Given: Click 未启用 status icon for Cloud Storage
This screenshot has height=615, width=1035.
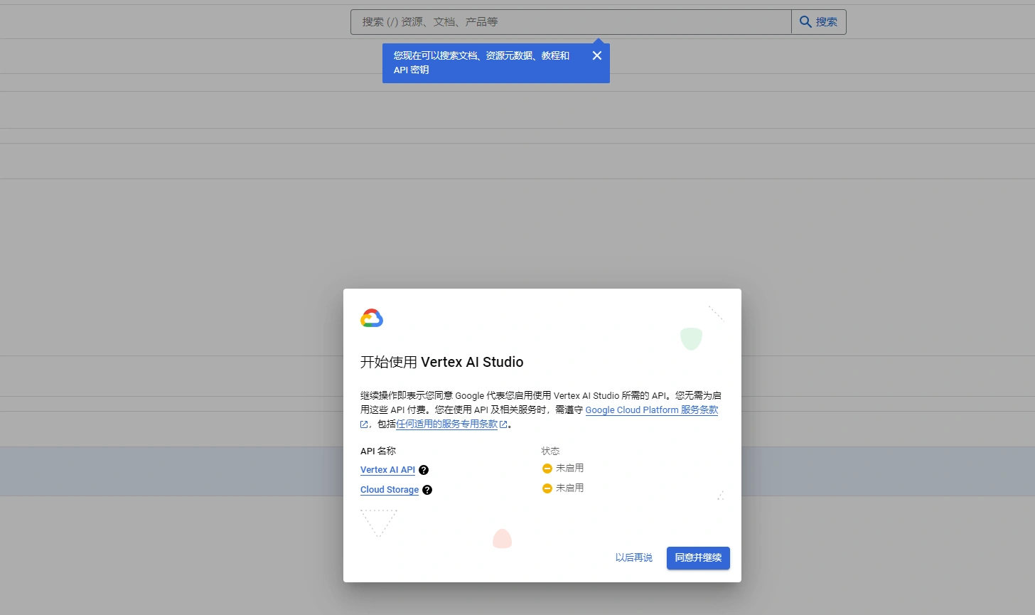Looking at the screenshot, I should 547,488.
